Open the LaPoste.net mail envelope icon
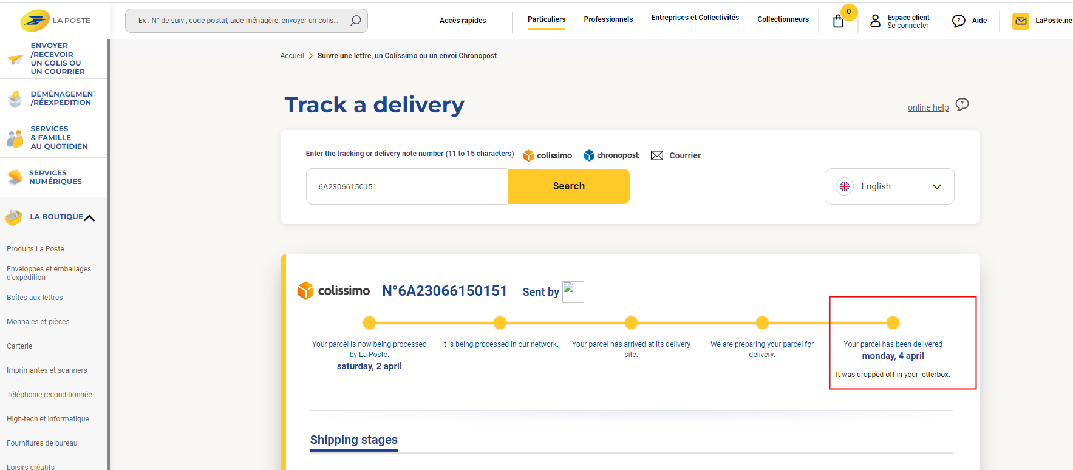 [1021, 21]
